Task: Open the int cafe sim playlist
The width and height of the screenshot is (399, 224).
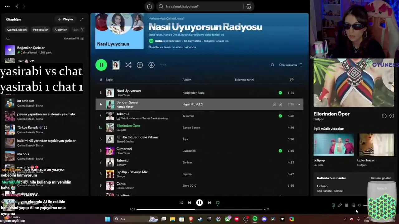Action: pos(45,103)
